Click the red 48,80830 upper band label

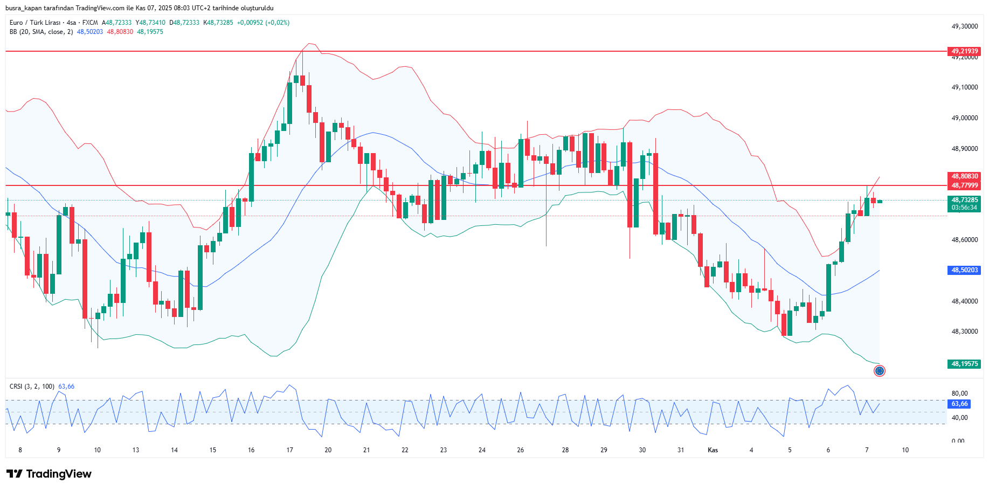[964, 176]
